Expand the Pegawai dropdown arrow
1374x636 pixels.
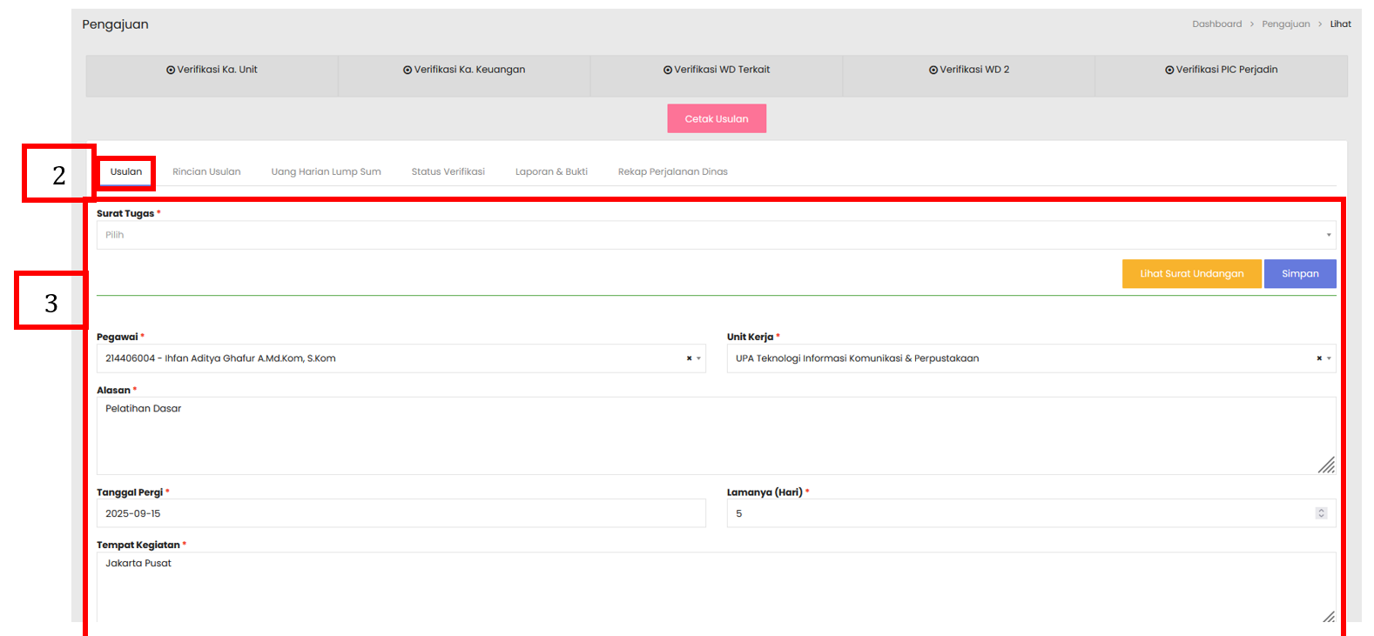click(698, 358)
